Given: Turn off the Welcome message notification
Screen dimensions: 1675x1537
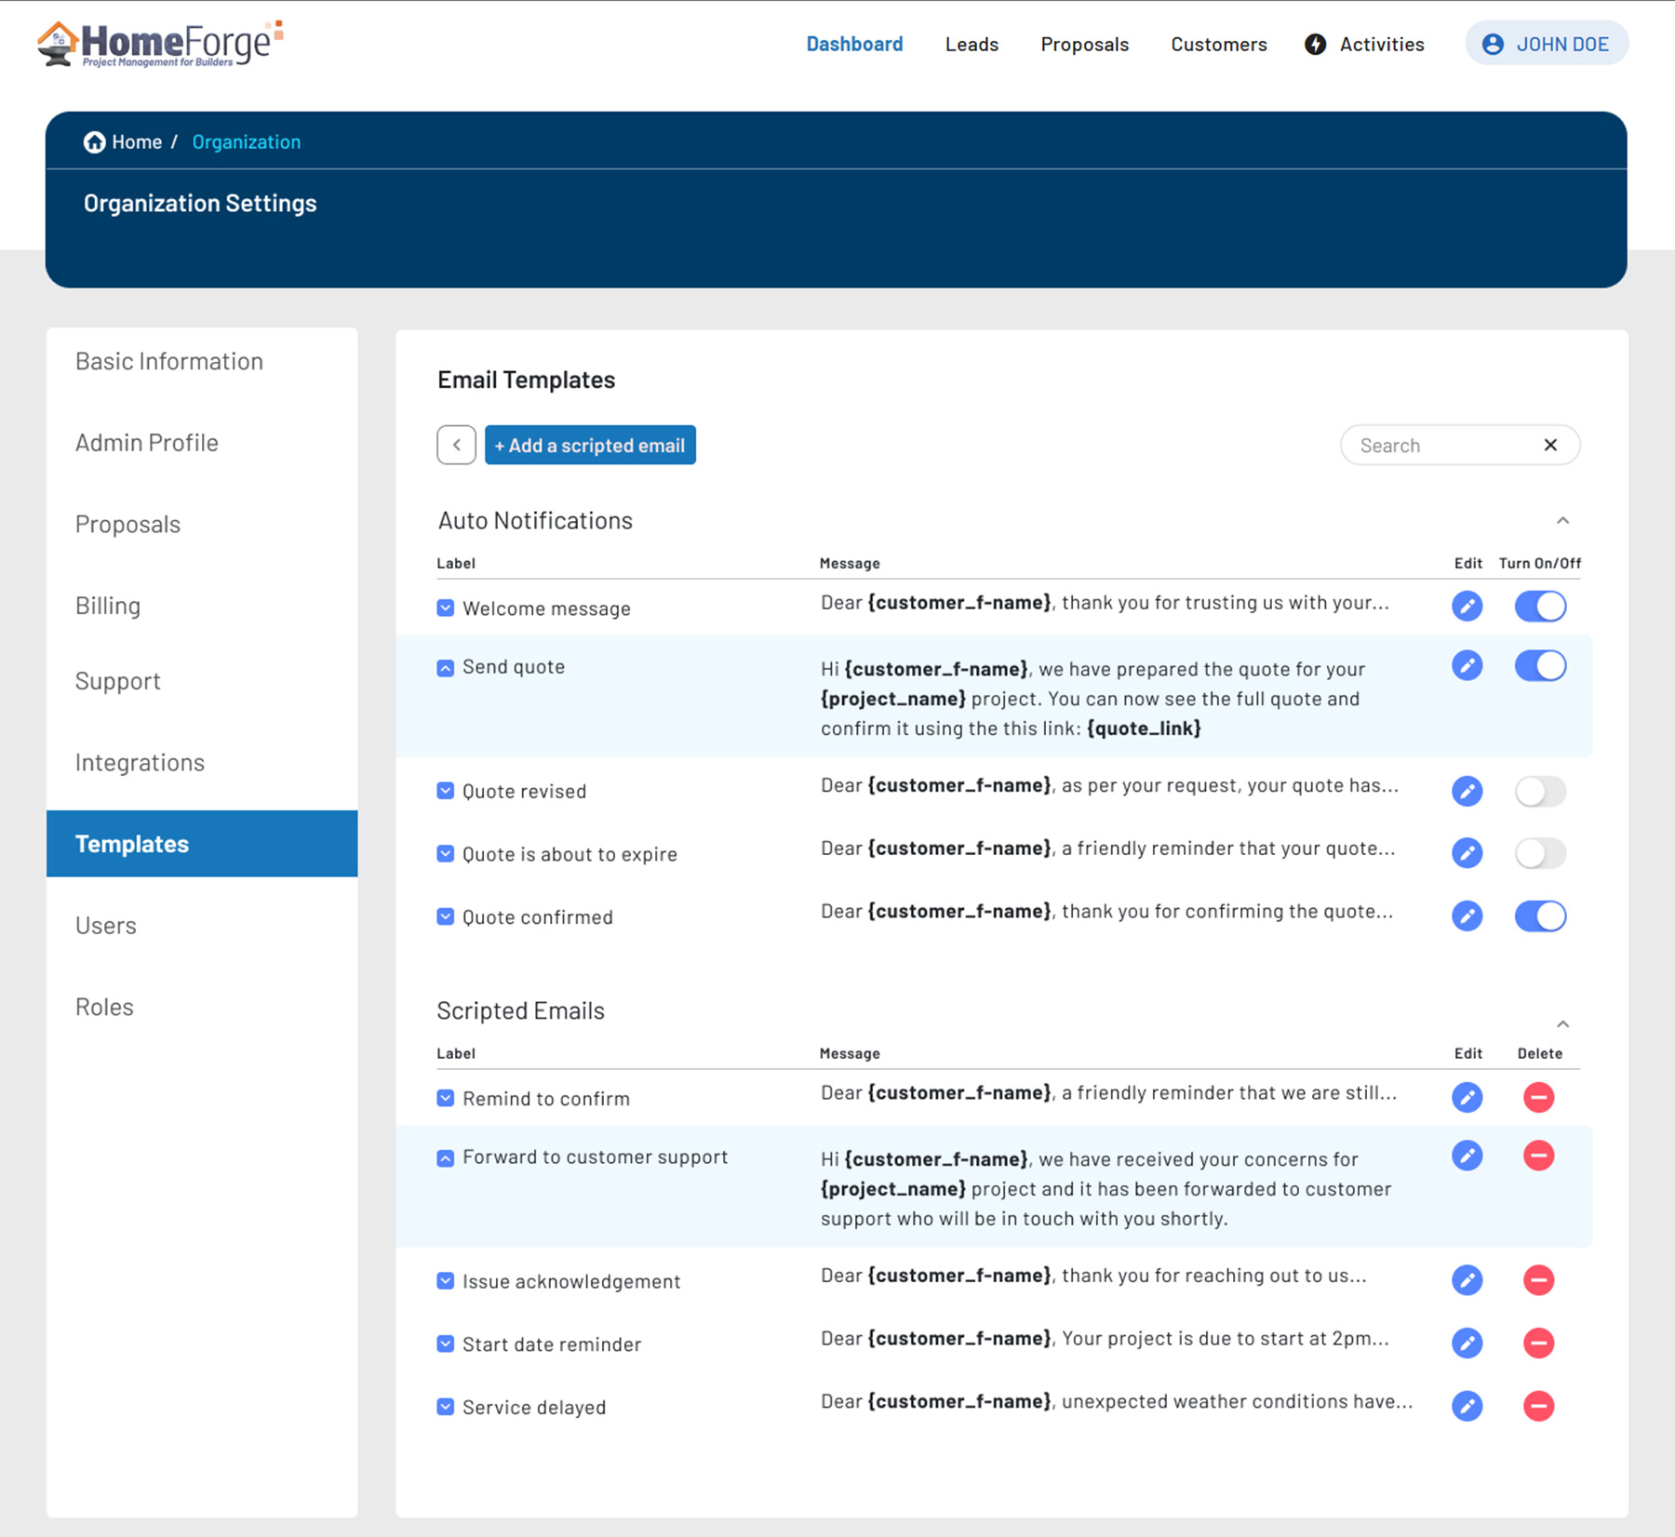Looking at the screenshot, I should (1540, 607).
